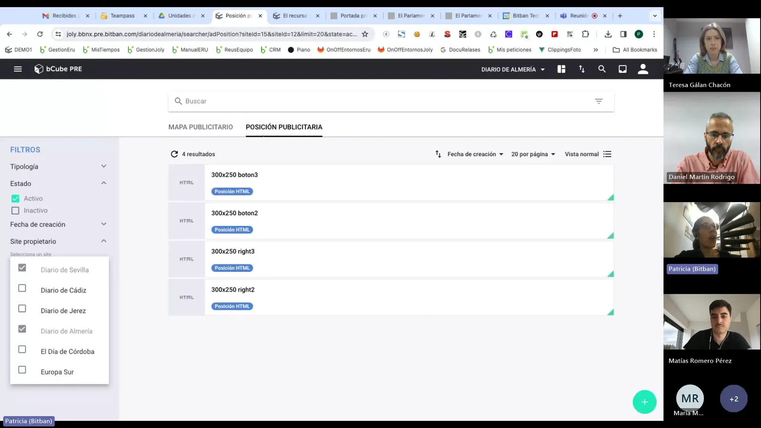Viewport: 761px width, 428px height.
Task: Enable the Inactivo state checkbox
Action: (x=16, y=211)
